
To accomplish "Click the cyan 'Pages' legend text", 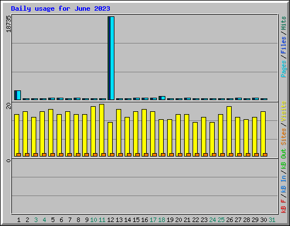I will (284, 69).
